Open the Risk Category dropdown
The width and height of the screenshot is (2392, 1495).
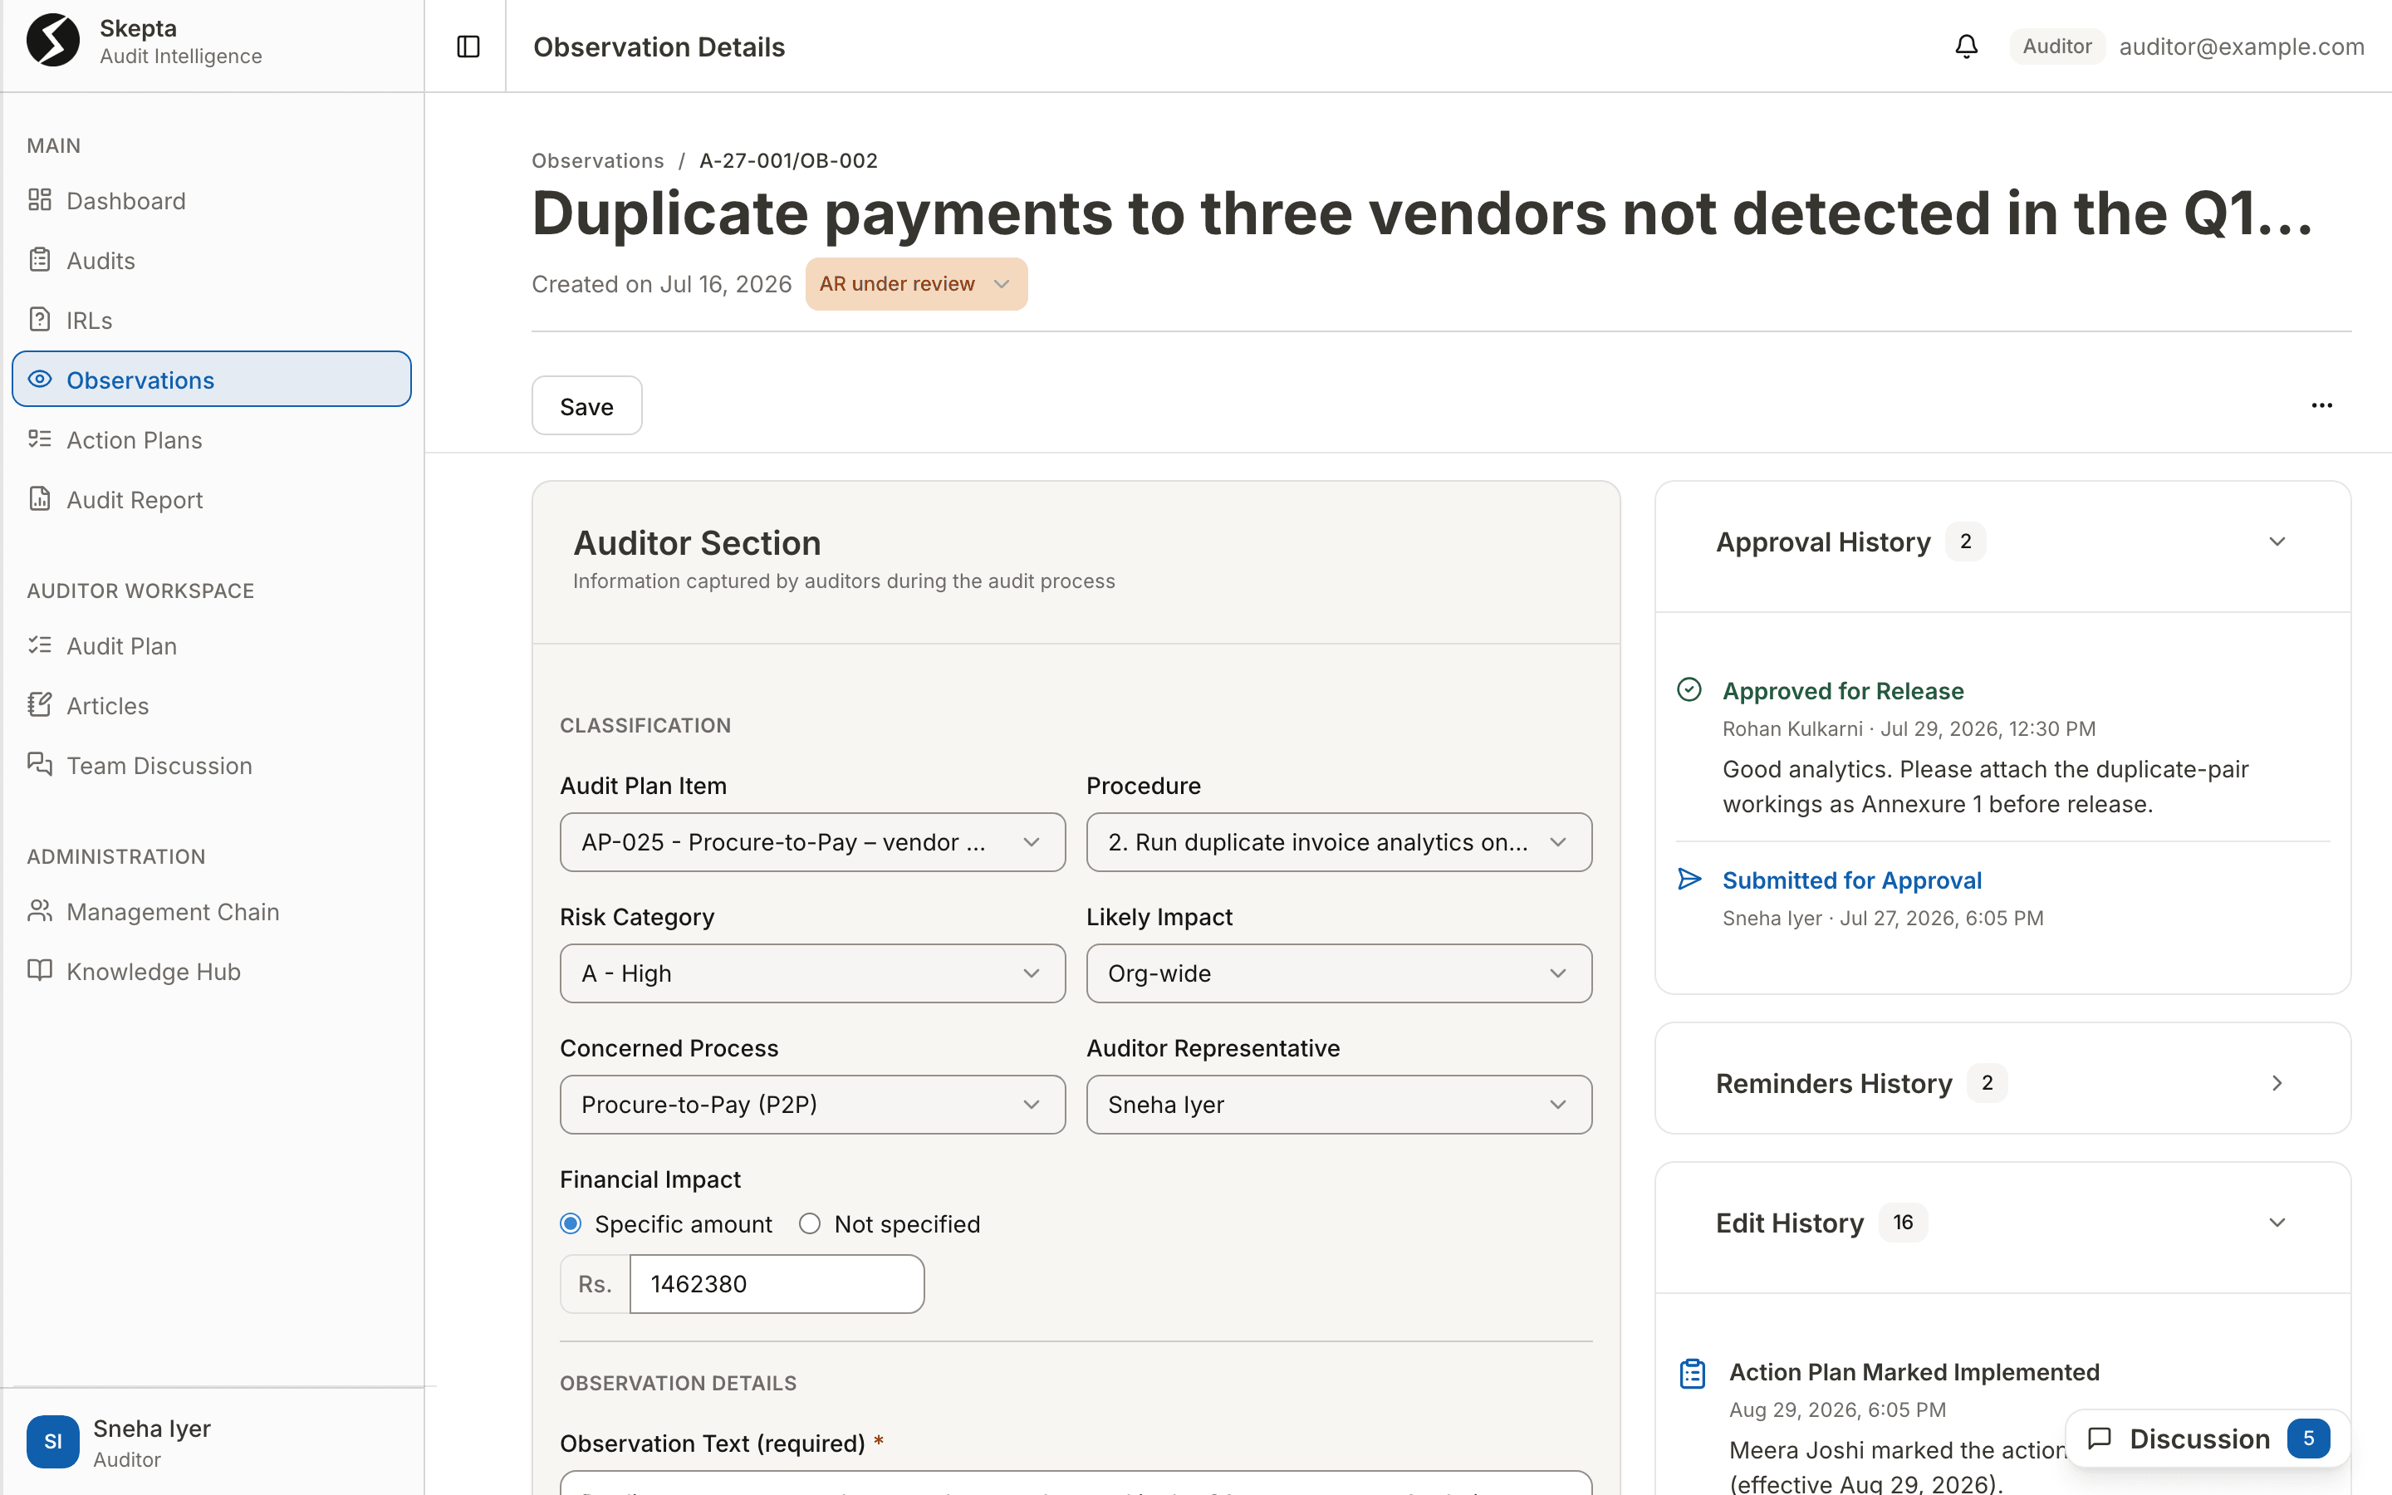(x=812, y=974)
